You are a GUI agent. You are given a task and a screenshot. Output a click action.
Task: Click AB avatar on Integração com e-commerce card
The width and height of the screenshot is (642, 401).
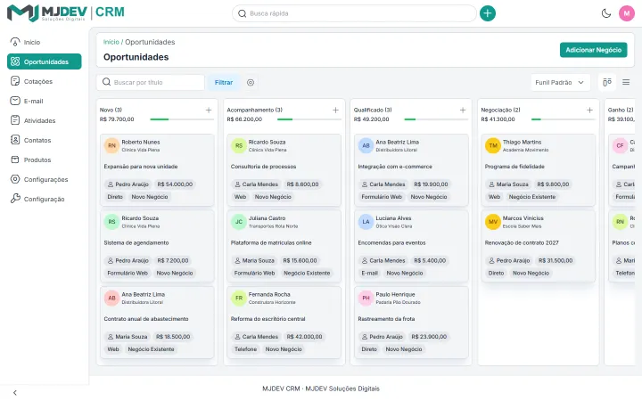pos(366,145)
